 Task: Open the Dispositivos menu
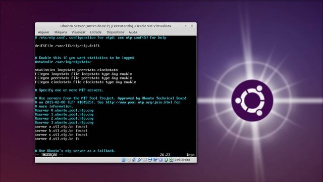(116, 32)
